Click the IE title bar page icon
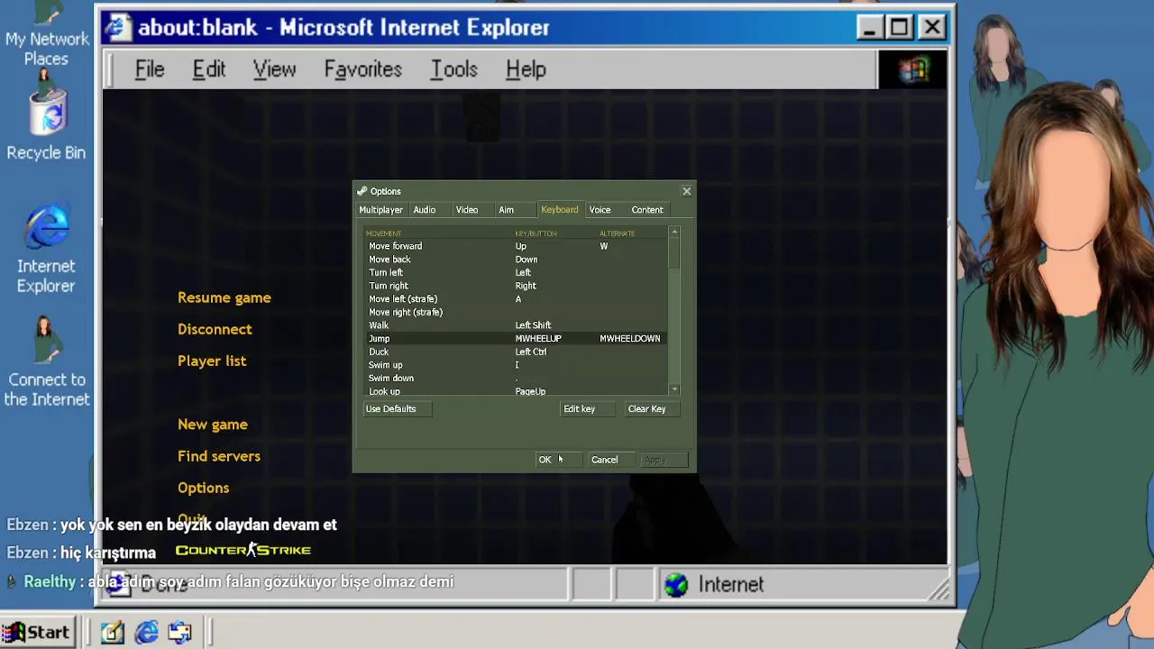 tap(116, 28)
